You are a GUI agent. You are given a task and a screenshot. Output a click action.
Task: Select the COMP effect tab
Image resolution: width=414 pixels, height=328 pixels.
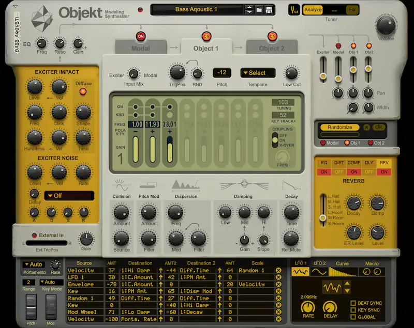[x=354, y=163]
